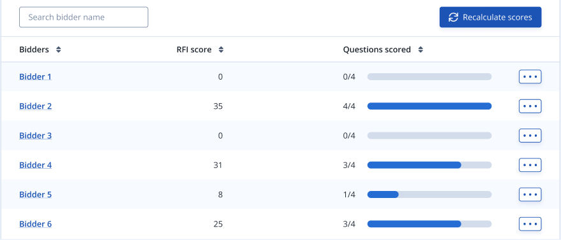The width and height of the screenshot is (561, 240).
Task: Open the three-dot menu for Bidder 5
Action: [530, 195]
